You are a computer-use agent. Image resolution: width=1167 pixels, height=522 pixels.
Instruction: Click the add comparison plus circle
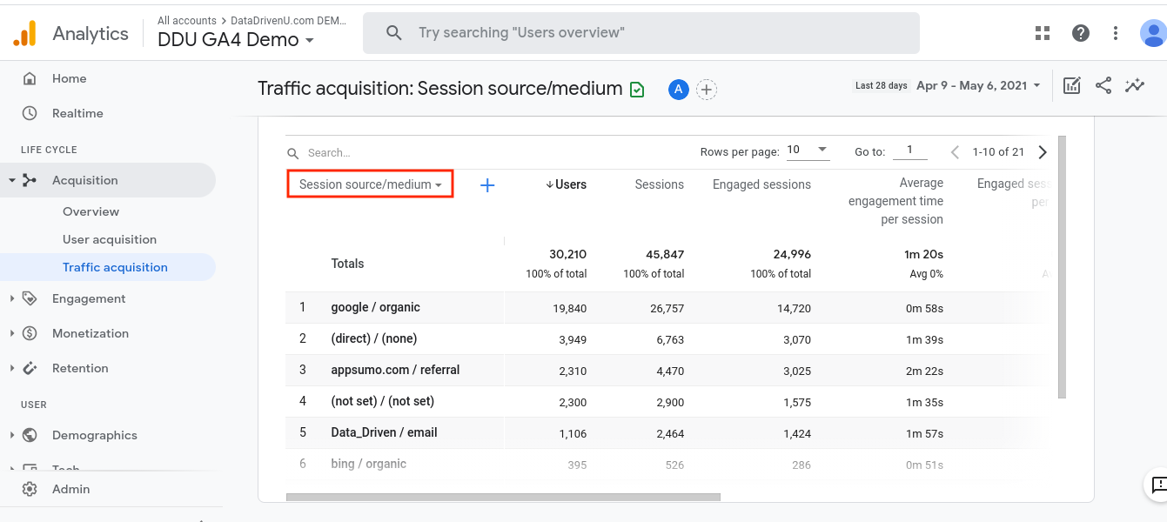(707, 89)
